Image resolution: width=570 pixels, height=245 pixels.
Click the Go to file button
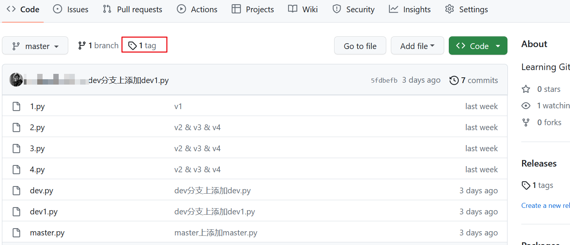[x=360, y=46]
